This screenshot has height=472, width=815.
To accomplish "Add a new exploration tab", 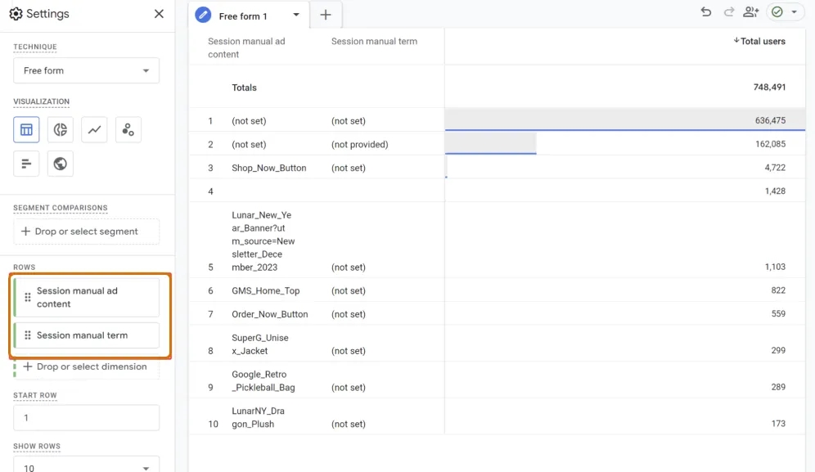I will [x=326, y=15].
